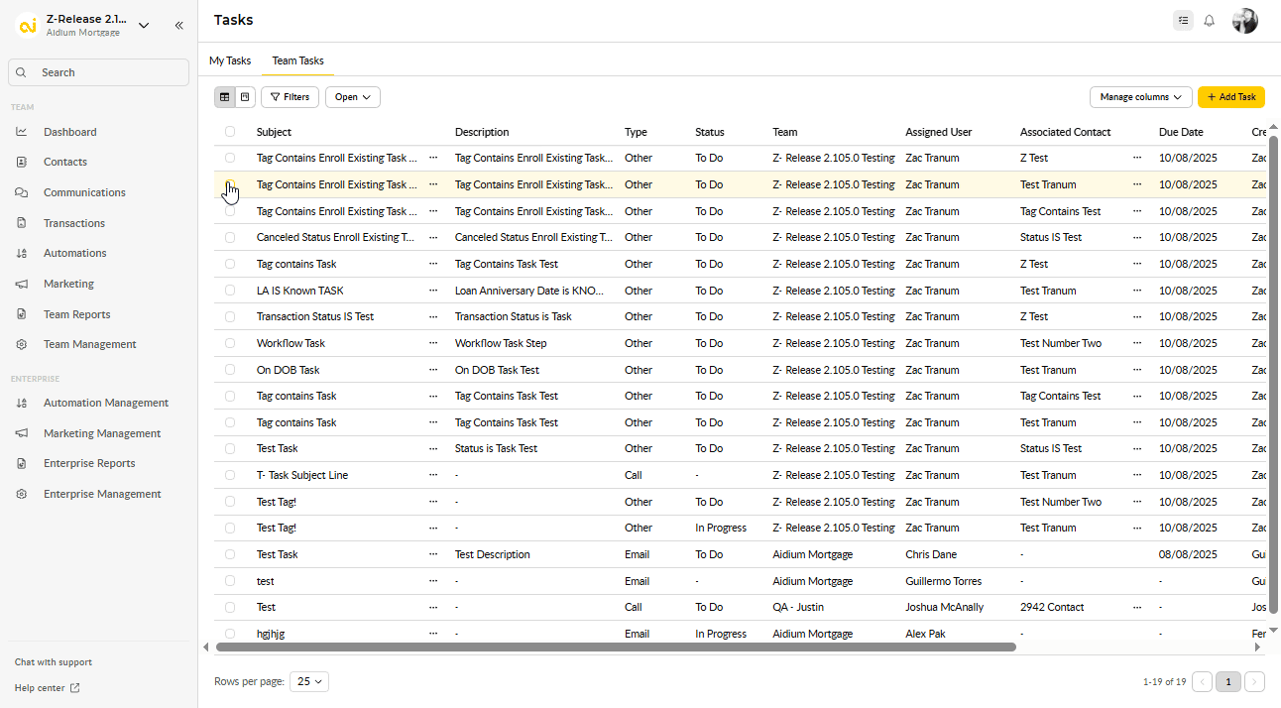Open the notifications bell

tap(1209, 21)
